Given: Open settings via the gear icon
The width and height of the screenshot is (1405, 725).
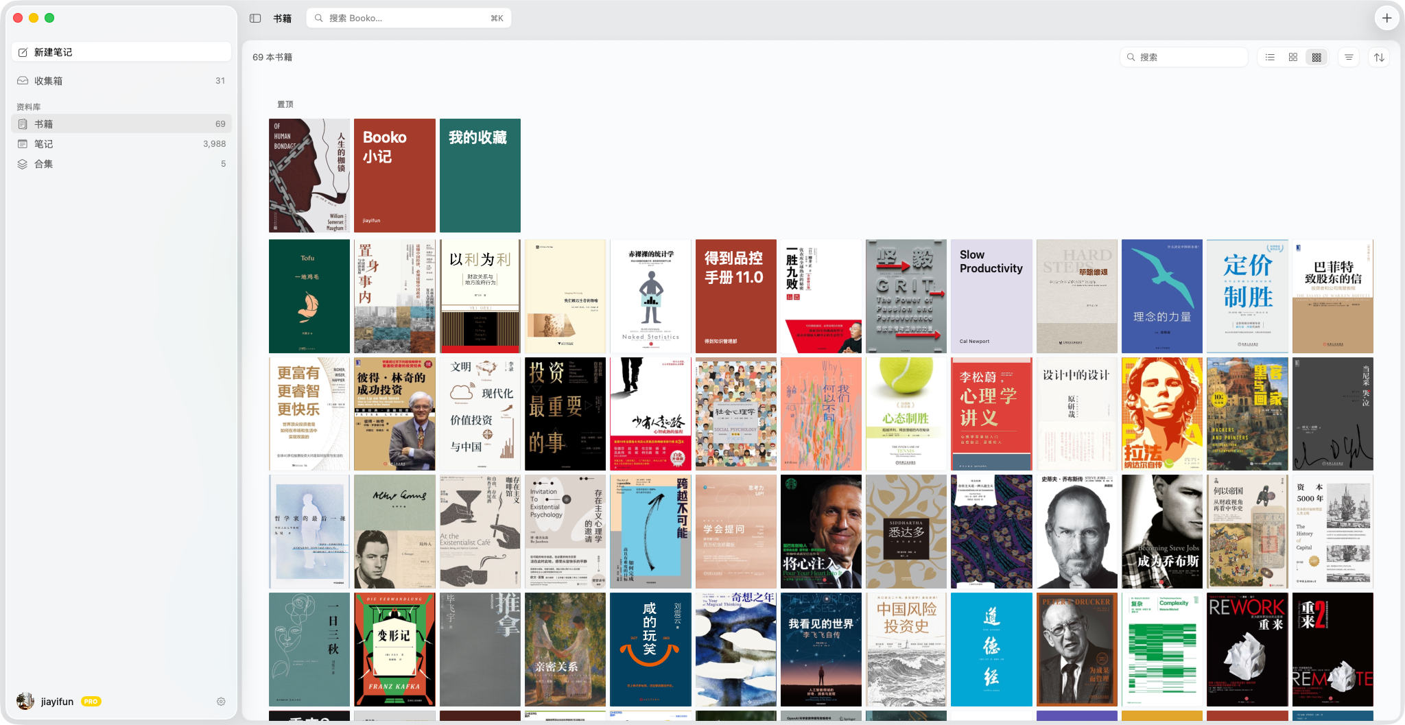Looking at the screenshot, I should click(221, 702).
